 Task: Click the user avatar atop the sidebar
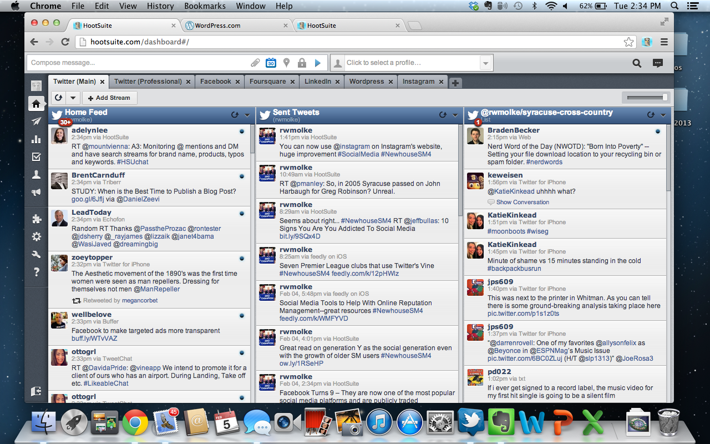[x=36, y=86]
